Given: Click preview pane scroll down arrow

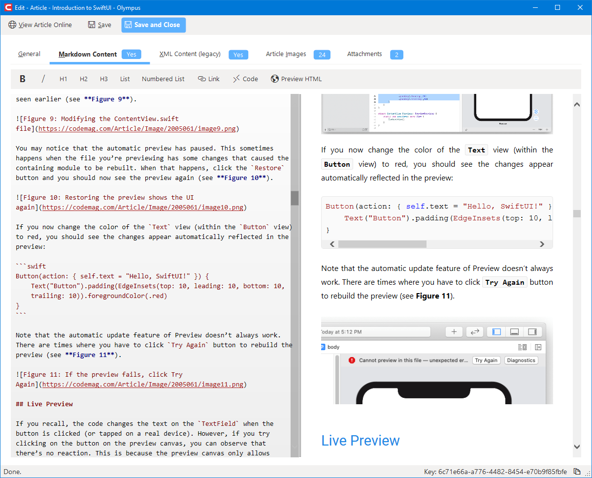Looking at the screenshot, I should pyautogui.click(x=577, y=447).
